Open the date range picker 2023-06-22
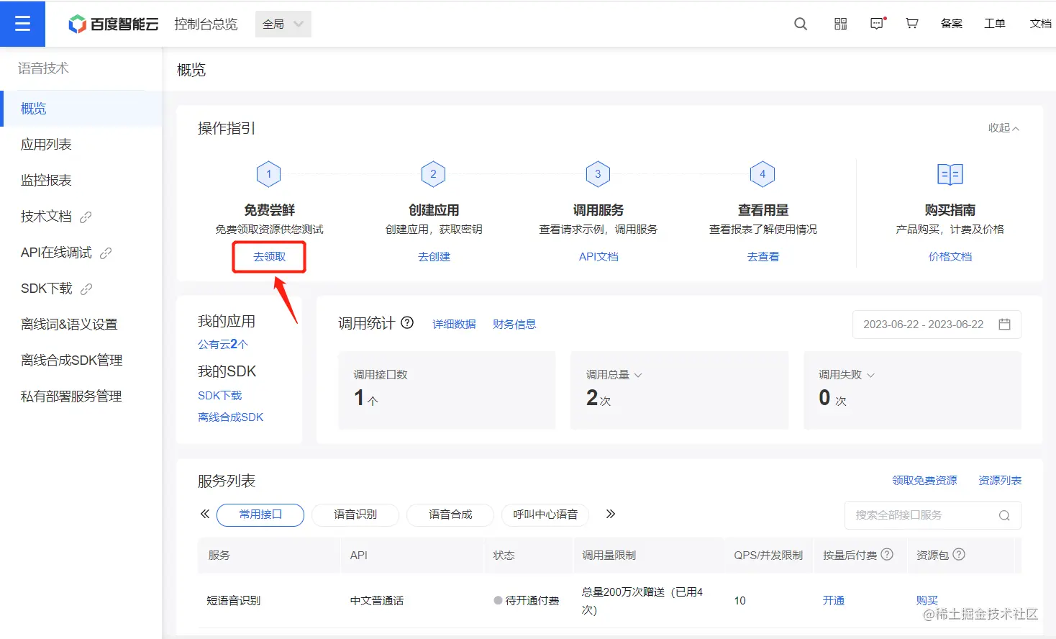The width and height of the screenshot is (1056, 639). tap(937, 325)
